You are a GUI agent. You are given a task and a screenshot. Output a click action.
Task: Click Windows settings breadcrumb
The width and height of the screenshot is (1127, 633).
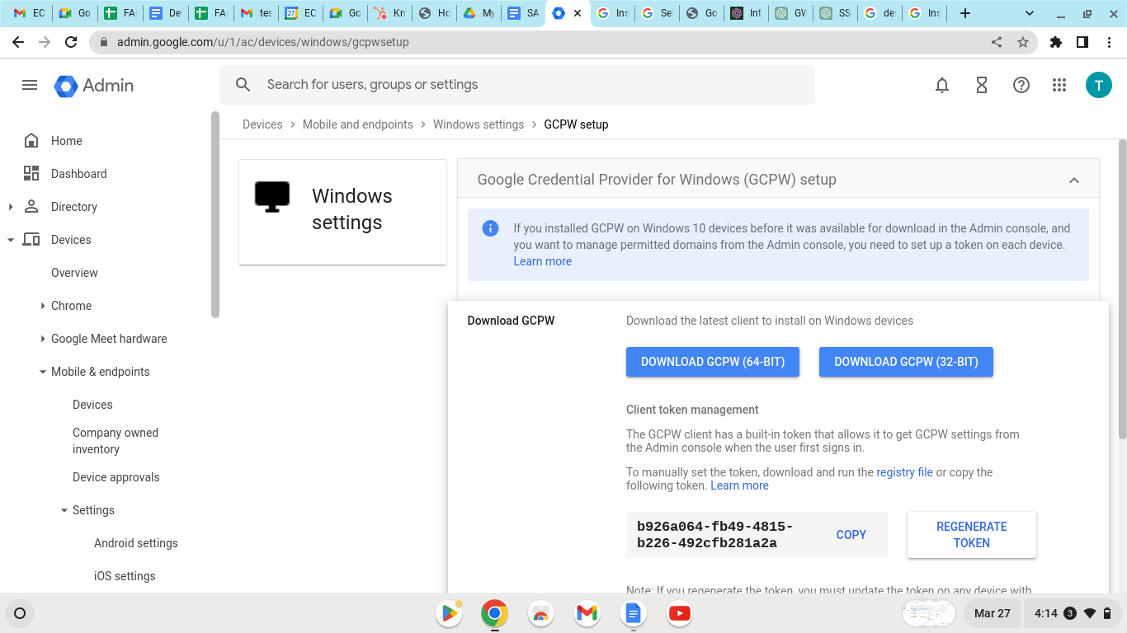(x=479, y=124)
